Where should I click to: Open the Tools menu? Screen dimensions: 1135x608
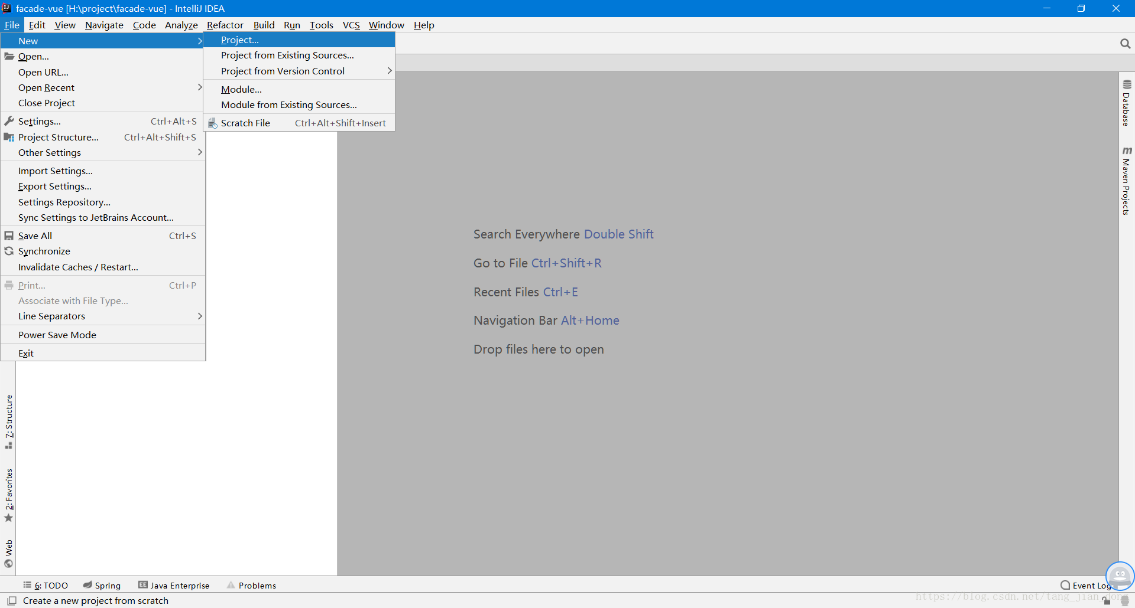tap(322, 25)
